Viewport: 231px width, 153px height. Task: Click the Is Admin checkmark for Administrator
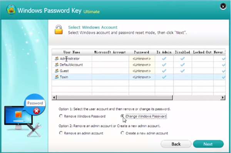click(164, 59)
